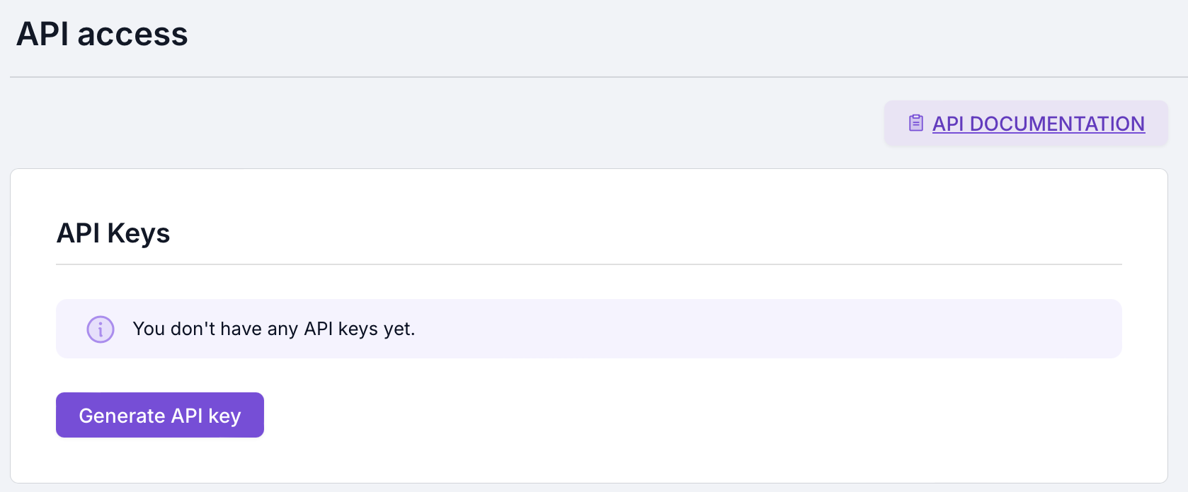Click the info circle icon in the notice
This screenshot has width=1188, height=492.
[101, 329]
